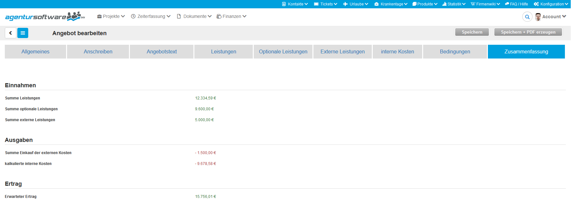This screenshot has height=211, width=571.
Task: Expand the Urlaube dropdown arrow
Action: pos(366,4)
